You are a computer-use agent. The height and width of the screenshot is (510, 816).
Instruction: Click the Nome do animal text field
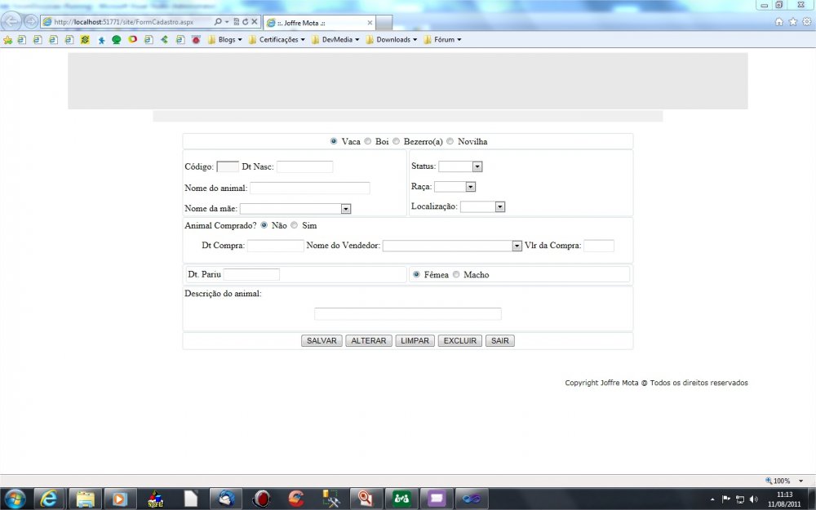tap(309, 188)
